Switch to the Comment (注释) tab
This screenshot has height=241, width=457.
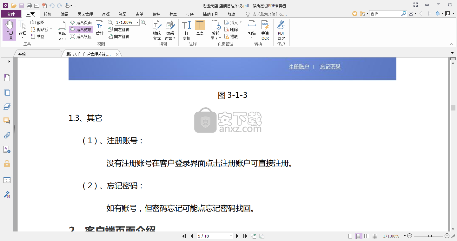(106, 14)
